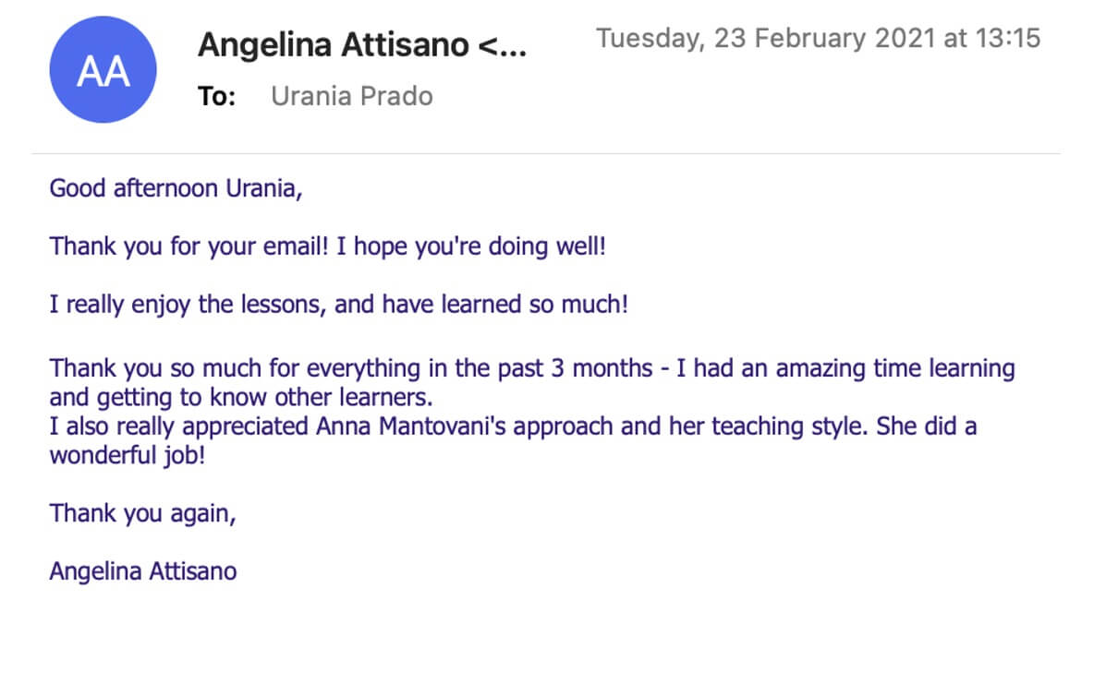Click the To: label
This screenshot has height=696, width=1094.
tap(217, 96)
